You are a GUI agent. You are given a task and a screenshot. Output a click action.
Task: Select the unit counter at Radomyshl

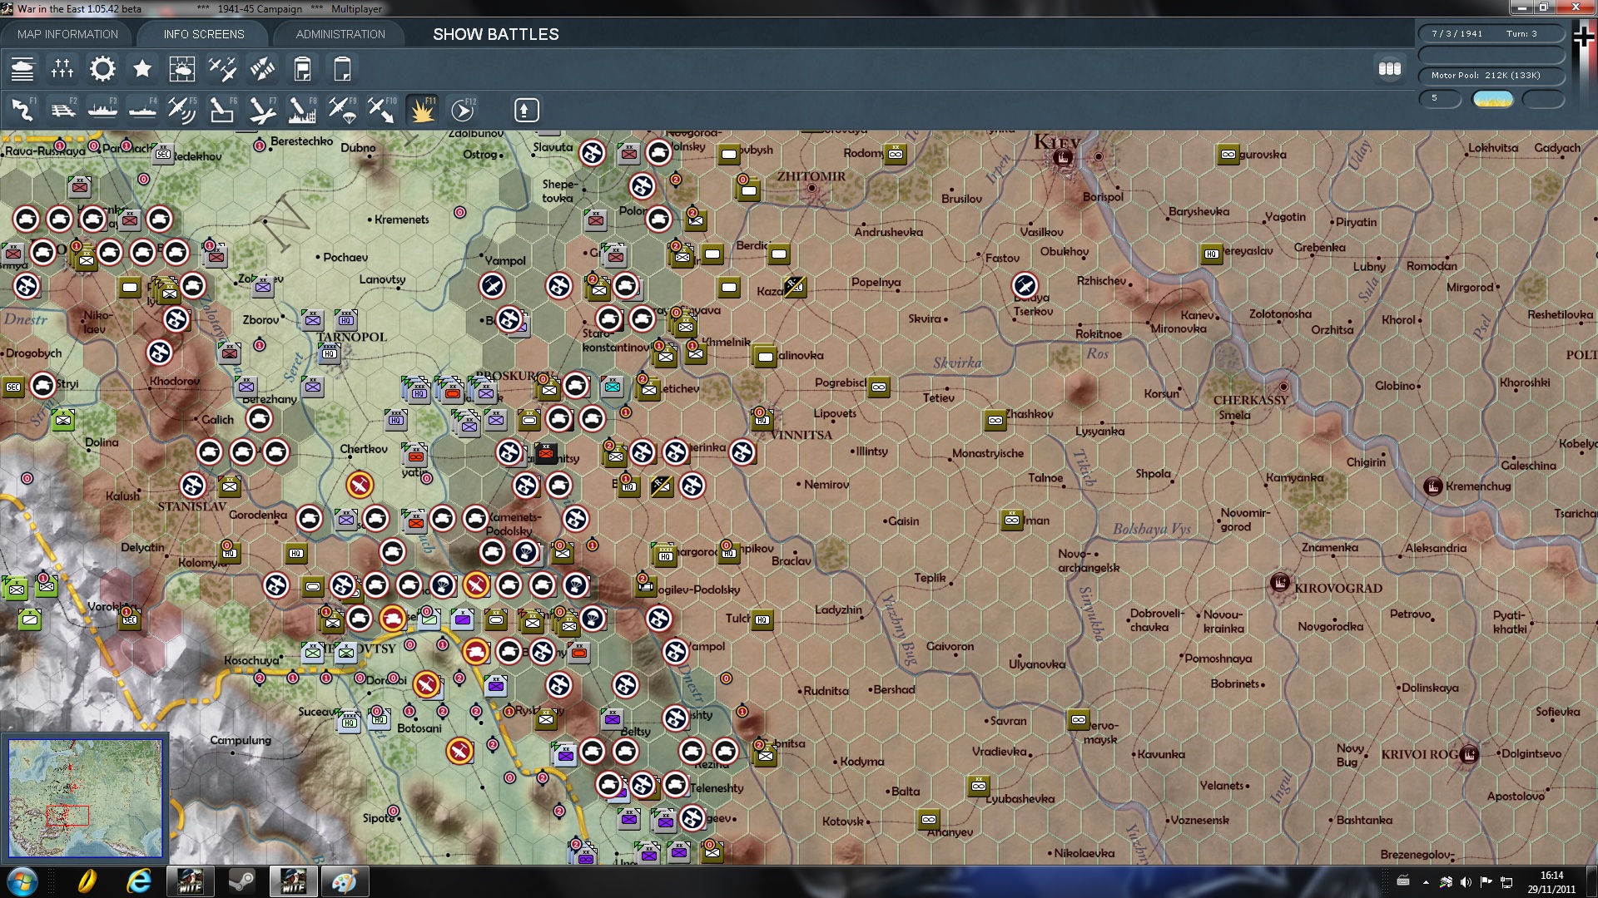point(895,154)
